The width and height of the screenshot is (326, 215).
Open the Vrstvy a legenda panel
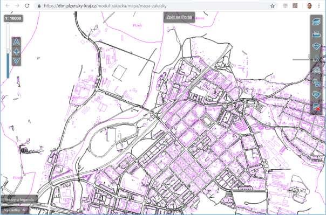tap(19, 200)
